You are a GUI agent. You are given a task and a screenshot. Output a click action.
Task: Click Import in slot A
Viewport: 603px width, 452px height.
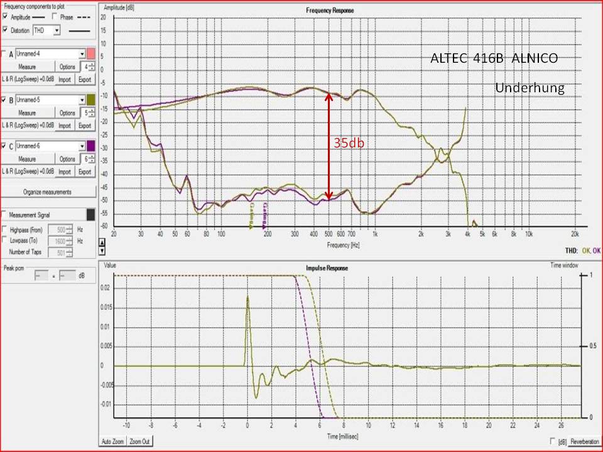(x=65, y=80)
